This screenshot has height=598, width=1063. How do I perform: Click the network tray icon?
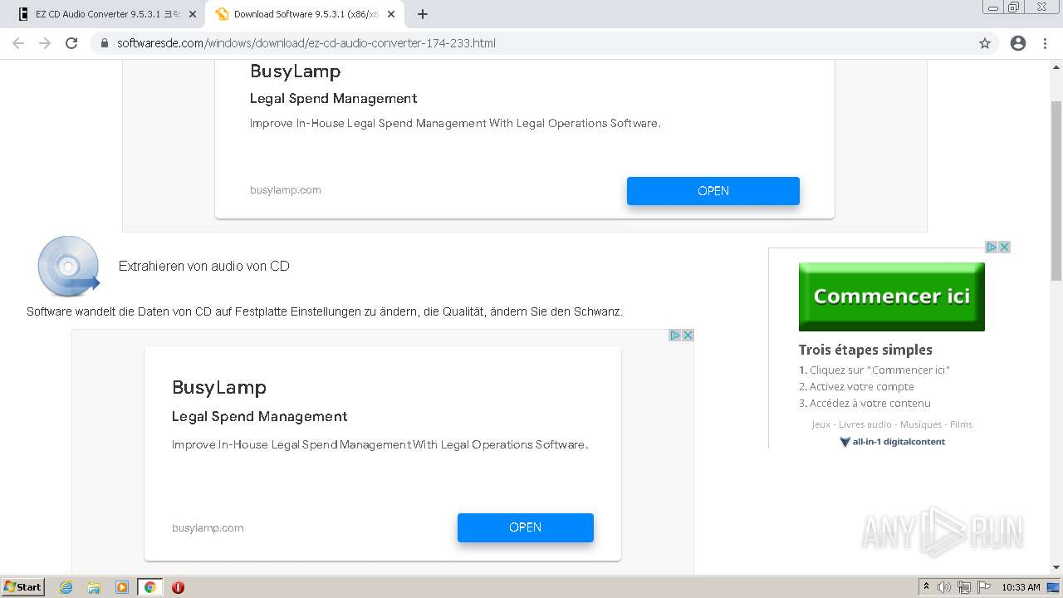coord(964,587)
